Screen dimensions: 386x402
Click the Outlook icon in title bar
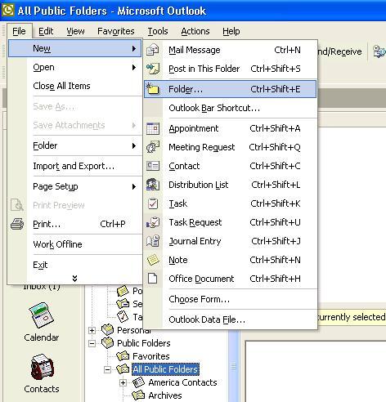pyautogui.click(x=8, y=11)
